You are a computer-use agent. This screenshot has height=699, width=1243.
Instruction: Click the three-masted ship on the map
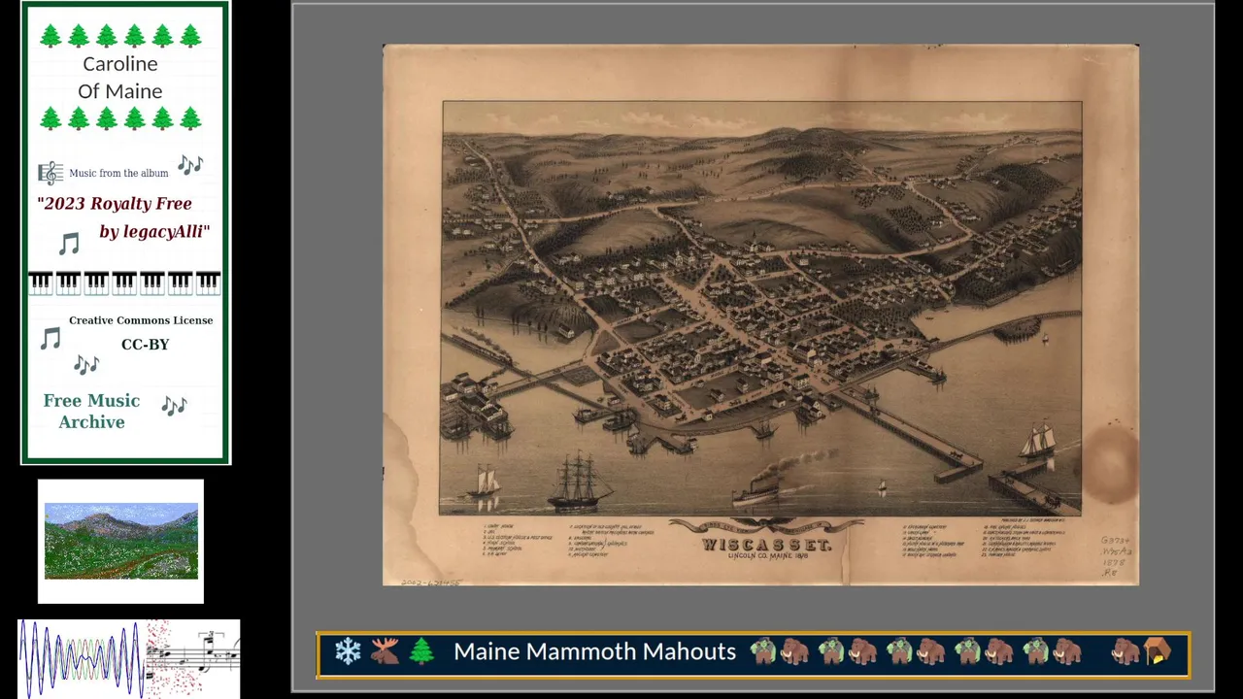pos(580,480)
